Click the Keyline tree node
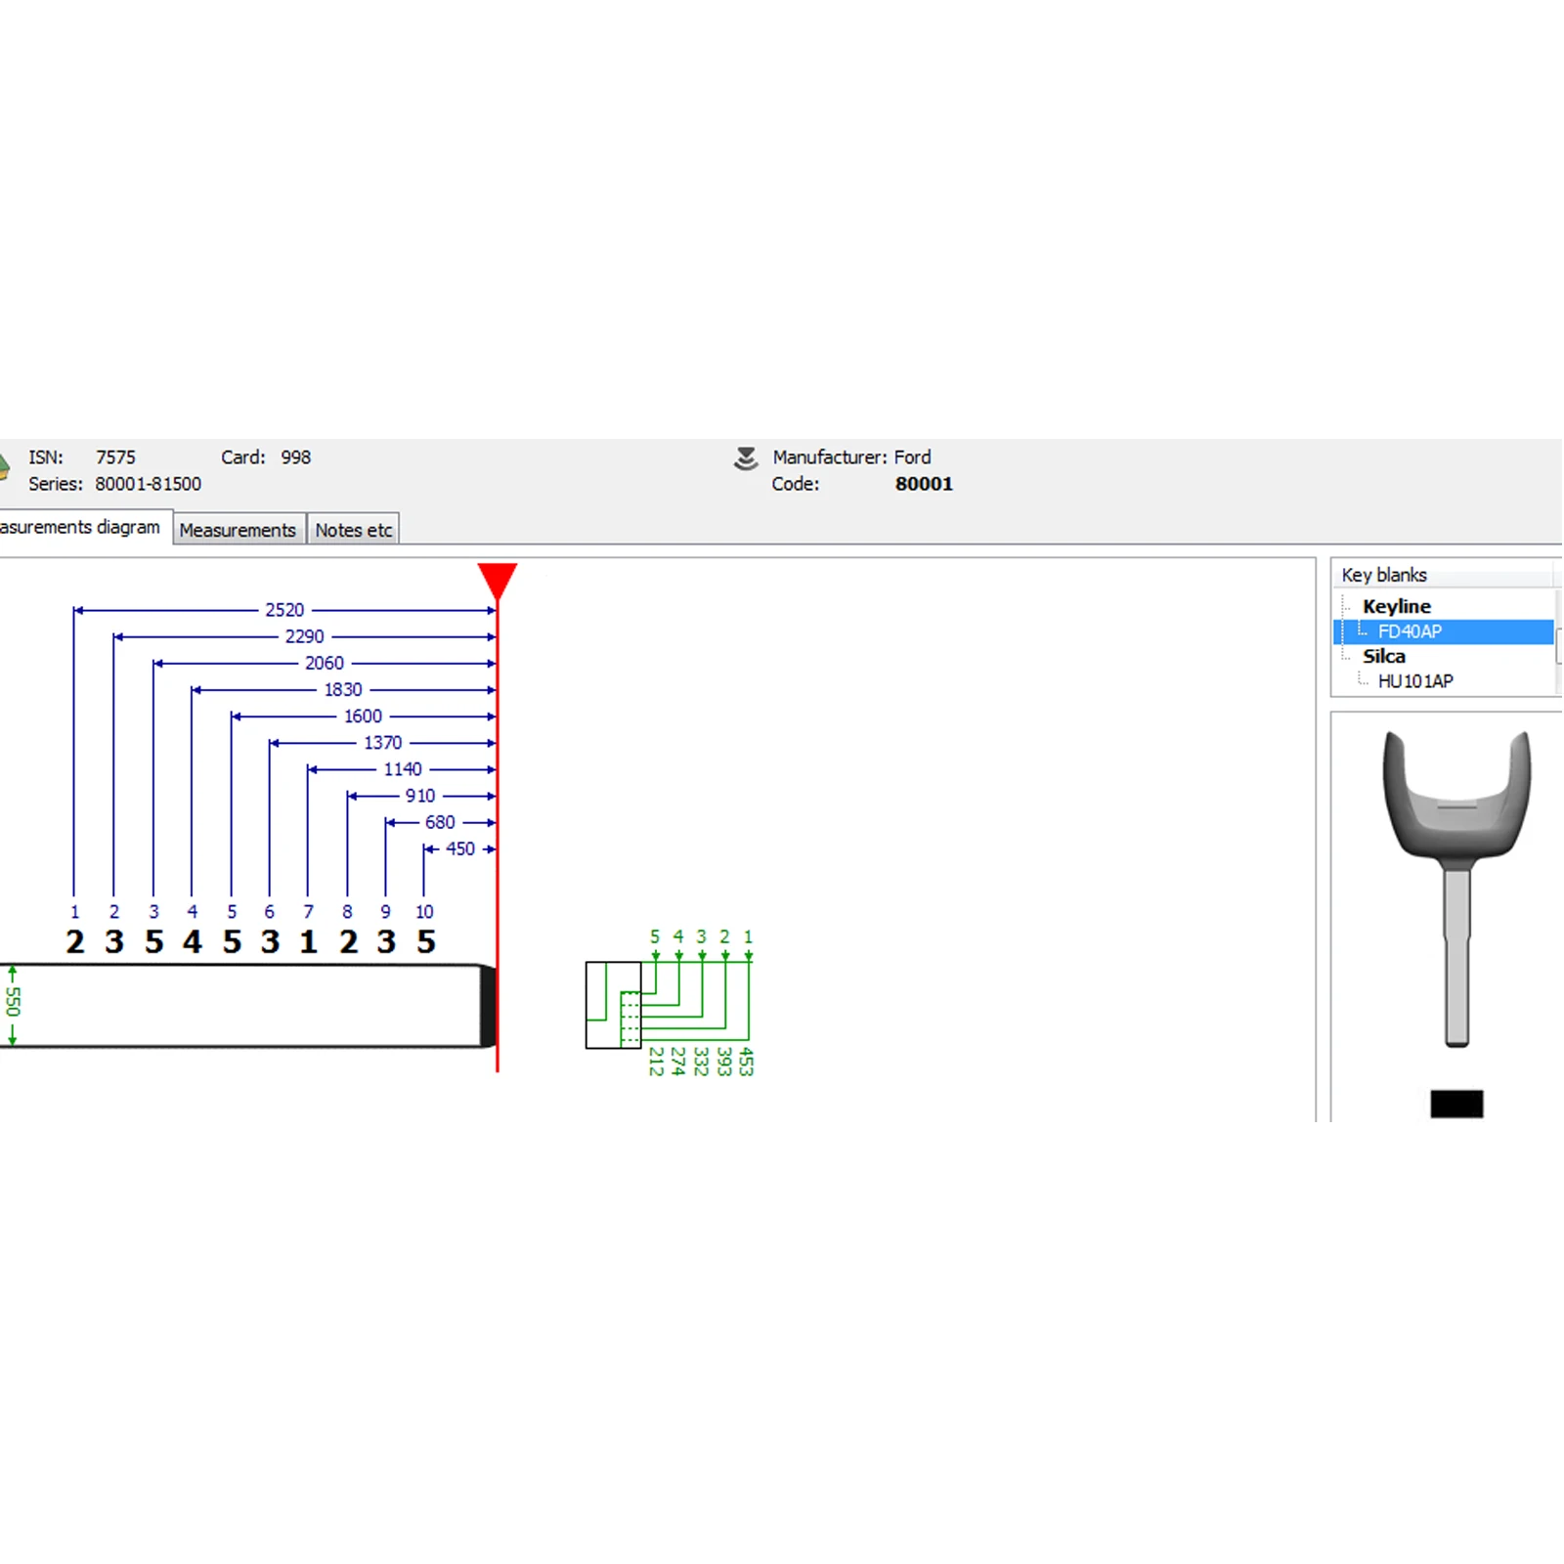 1396,606
